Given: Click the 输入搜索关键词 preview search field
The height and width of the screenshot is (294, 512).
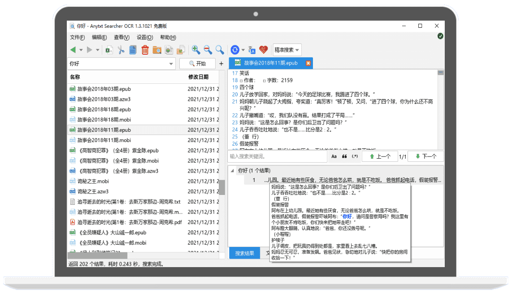Looking at the screenshot, I should pyautogui.click(x=278, y=156).
